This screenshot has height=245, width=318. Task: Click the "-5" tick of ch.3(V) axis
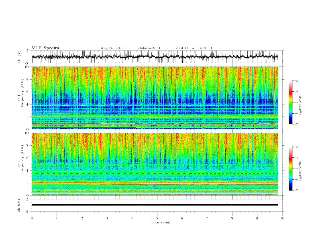[x=27, y=212]
